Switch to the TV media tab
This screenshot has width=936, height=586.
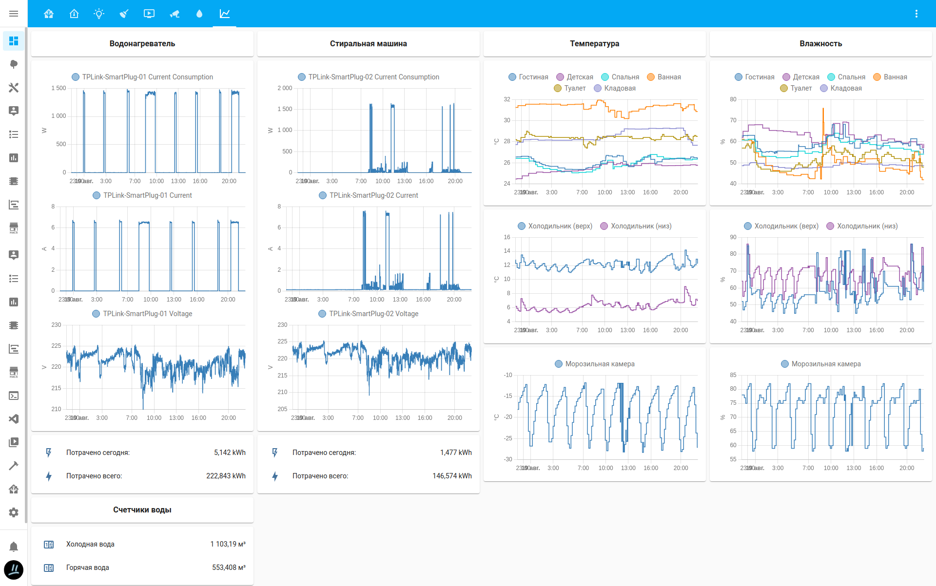click(149, 14)
